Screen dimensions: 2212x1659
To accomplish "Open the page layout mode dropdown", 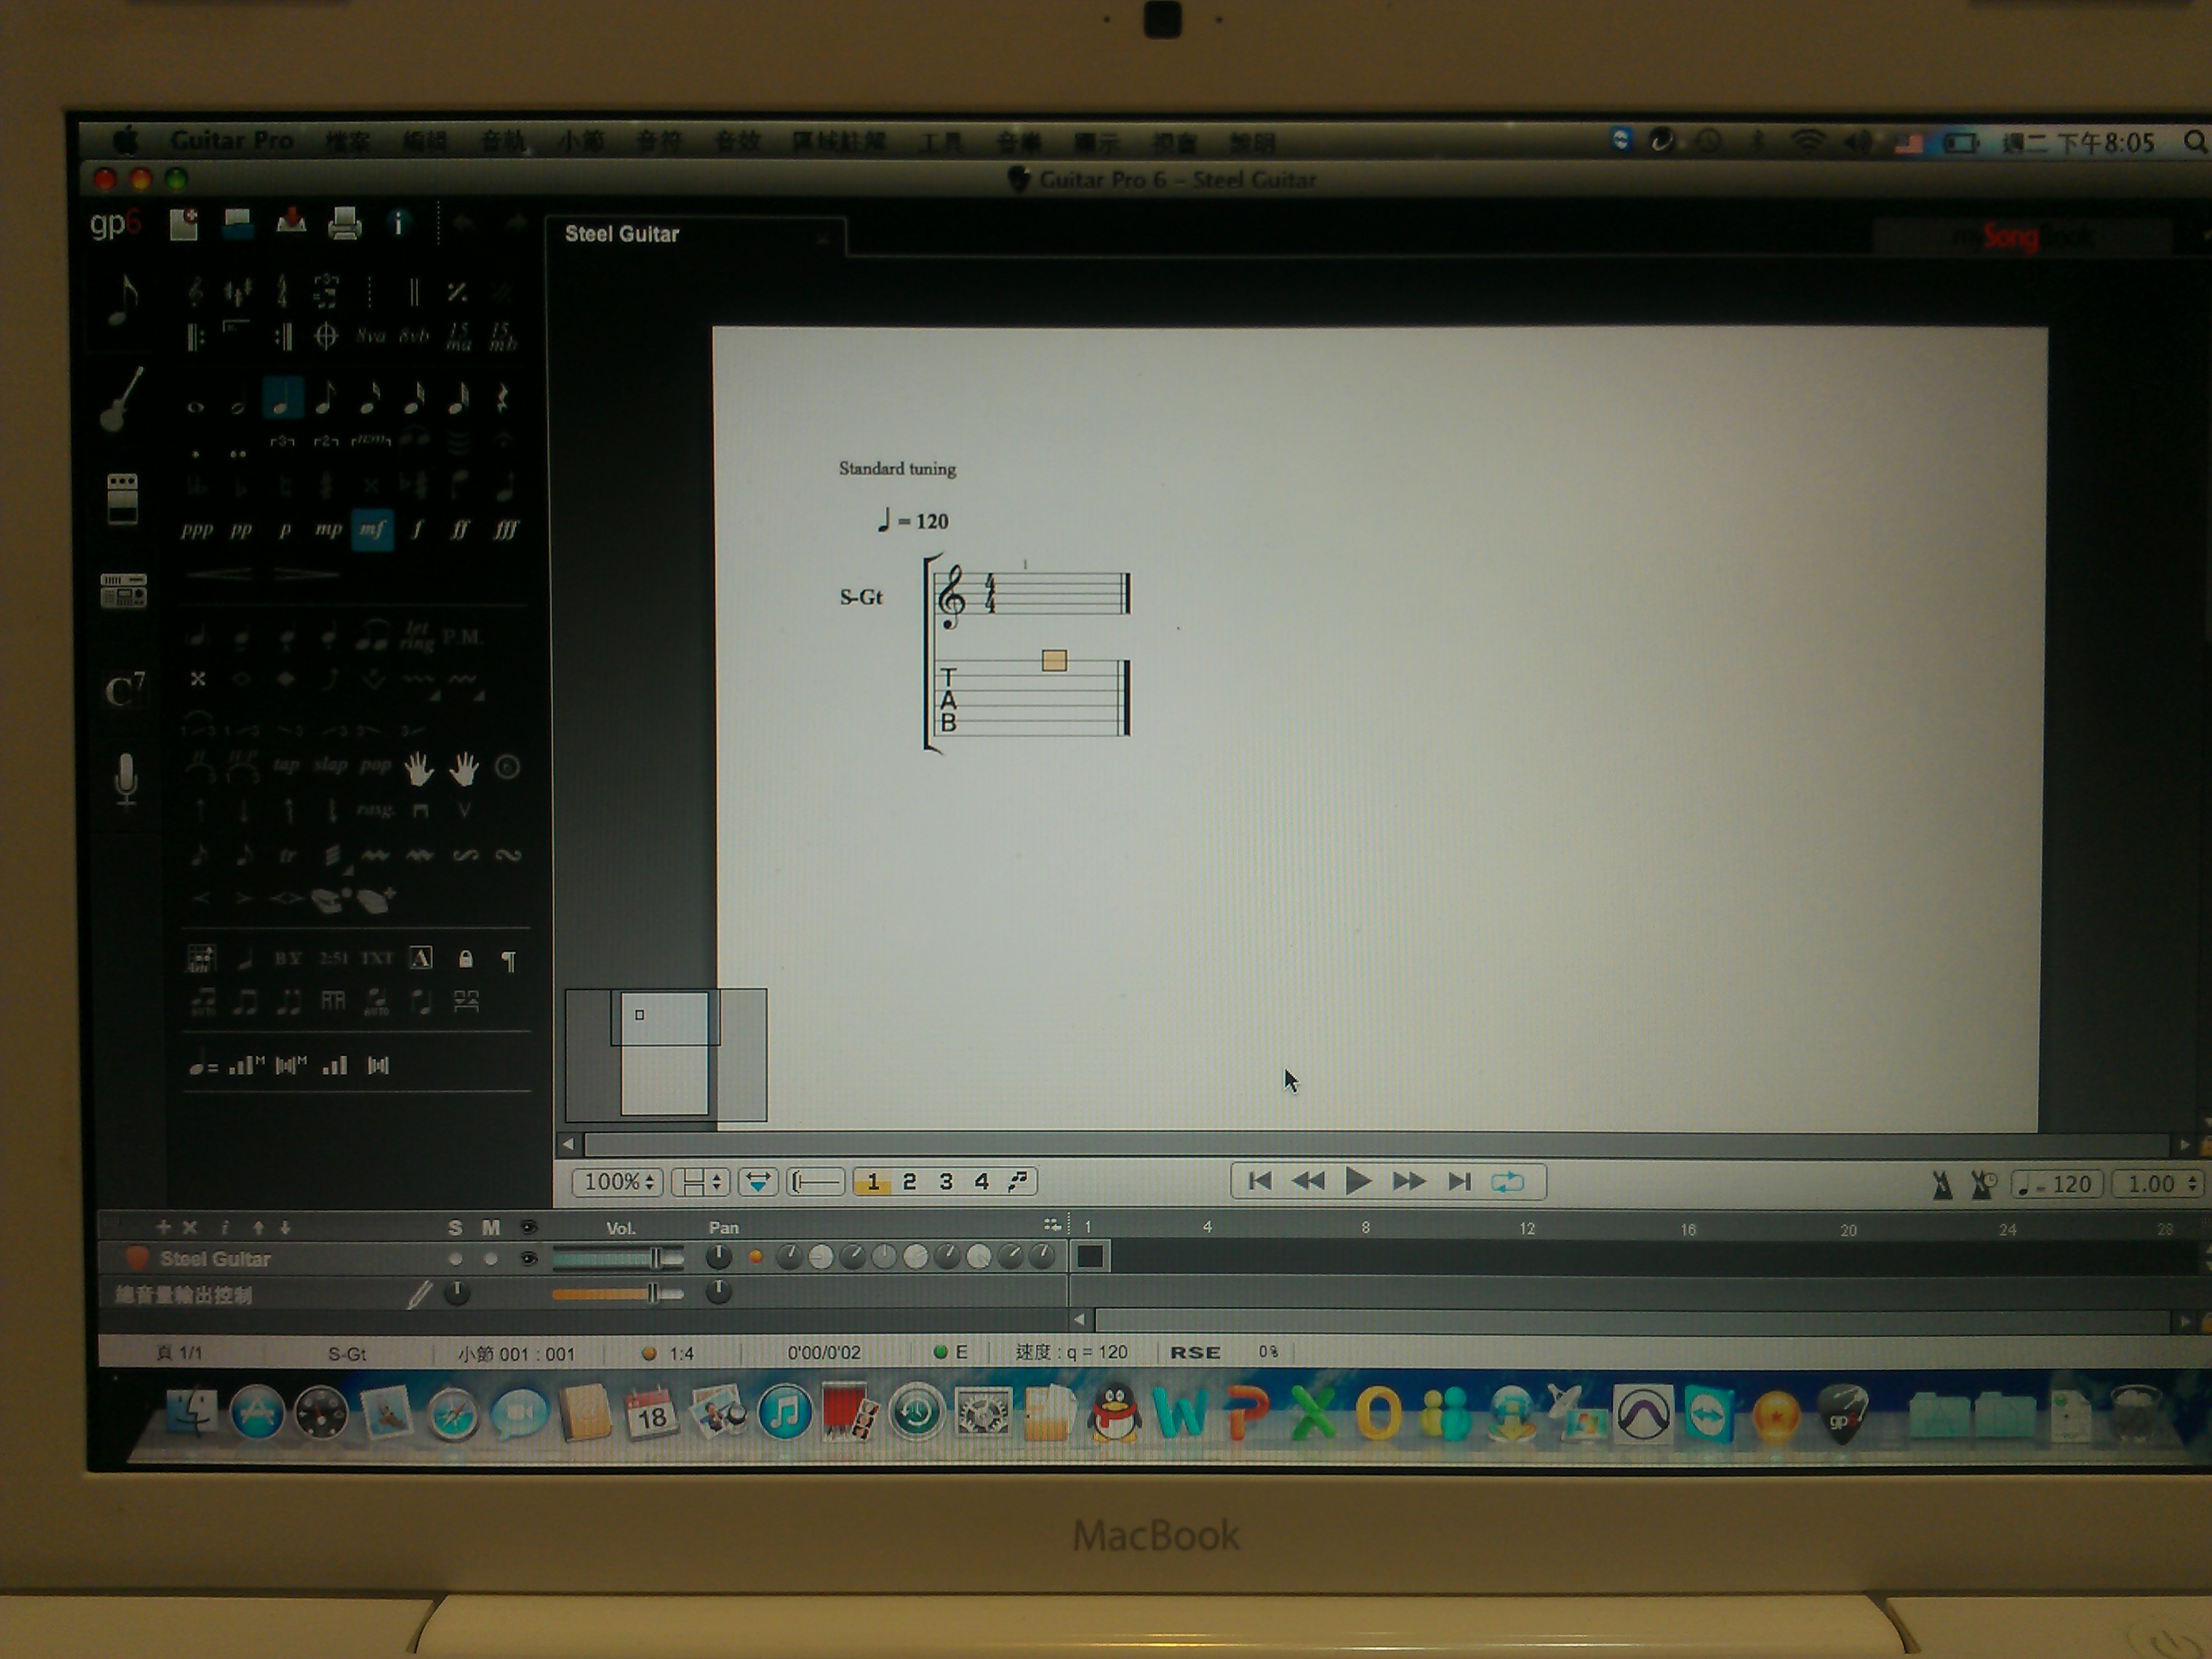I will [701, 1182].
